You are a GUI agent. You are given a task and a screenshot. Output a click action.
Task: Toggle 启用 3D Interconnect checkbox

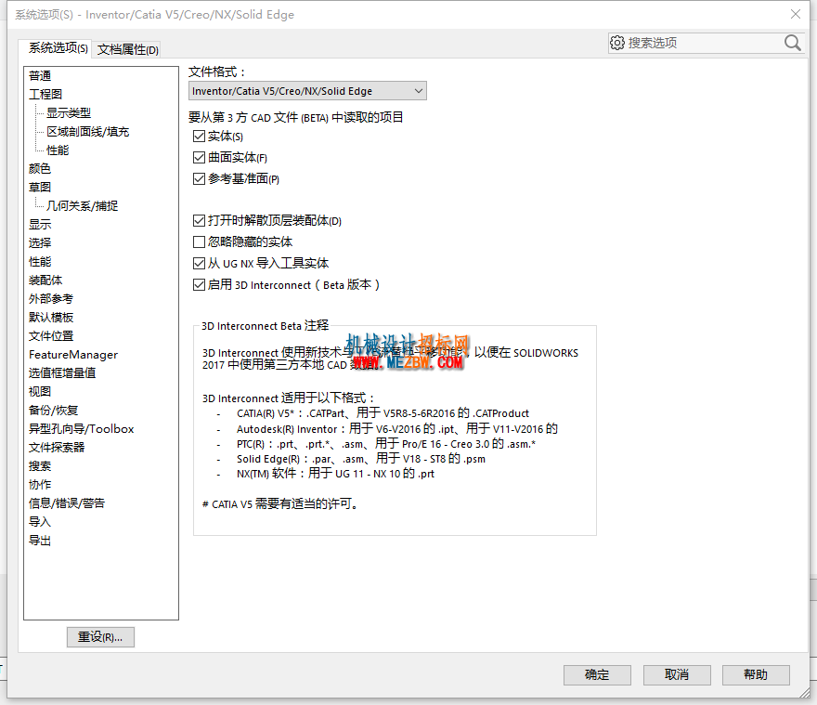[199, 285]
